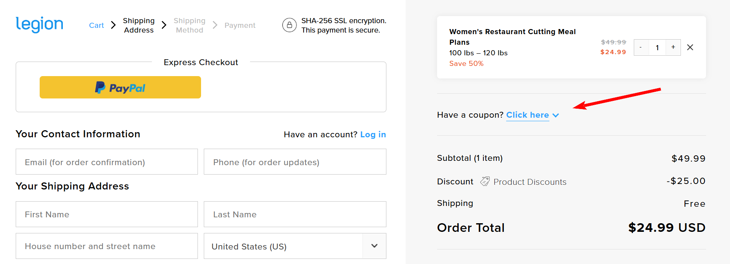Pay with PayPal express checkout
Image resolution: width=730 pixels, height=264 pixels.
[x=120, y=87]
